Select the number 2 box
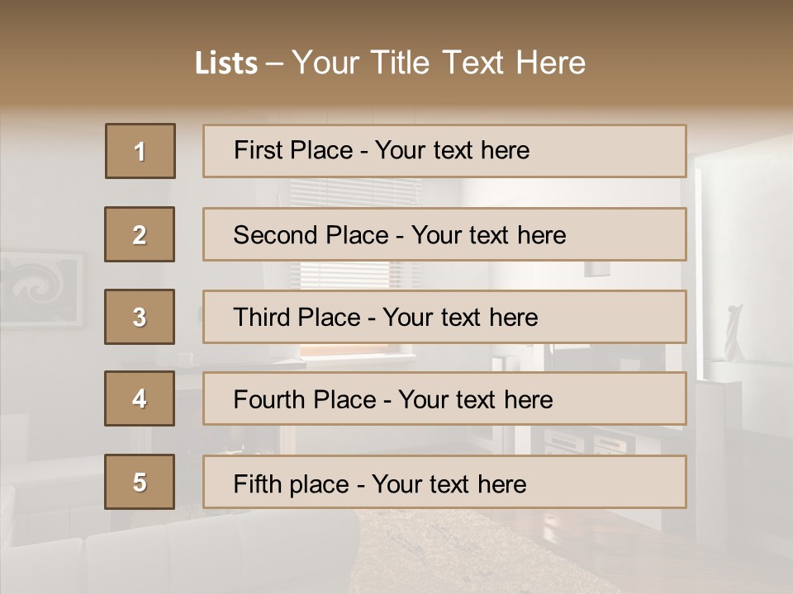This screenshot has height=594, width=793. pyautogui.click(x=140, y=234)
